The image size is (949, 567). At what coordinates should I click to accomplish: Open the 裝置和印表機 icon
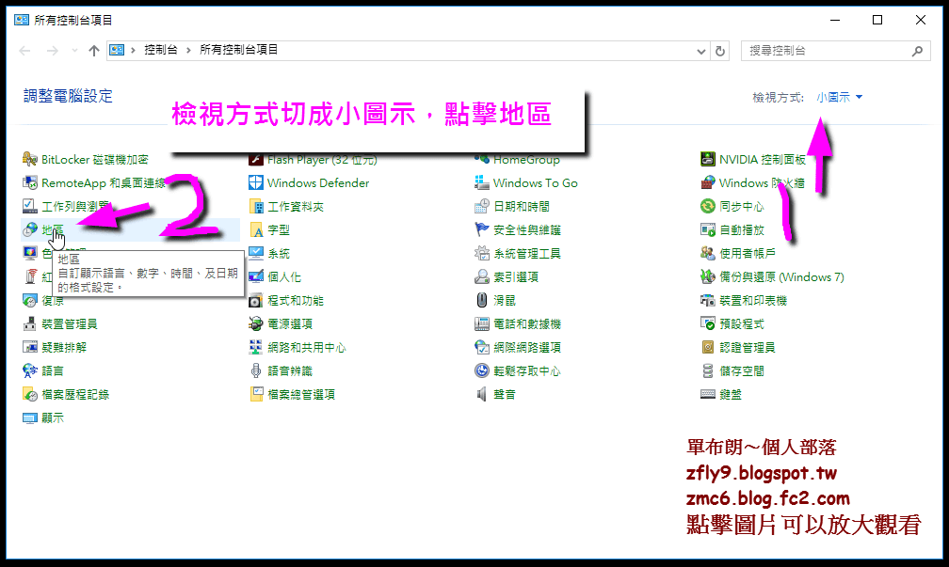[708, 301]
